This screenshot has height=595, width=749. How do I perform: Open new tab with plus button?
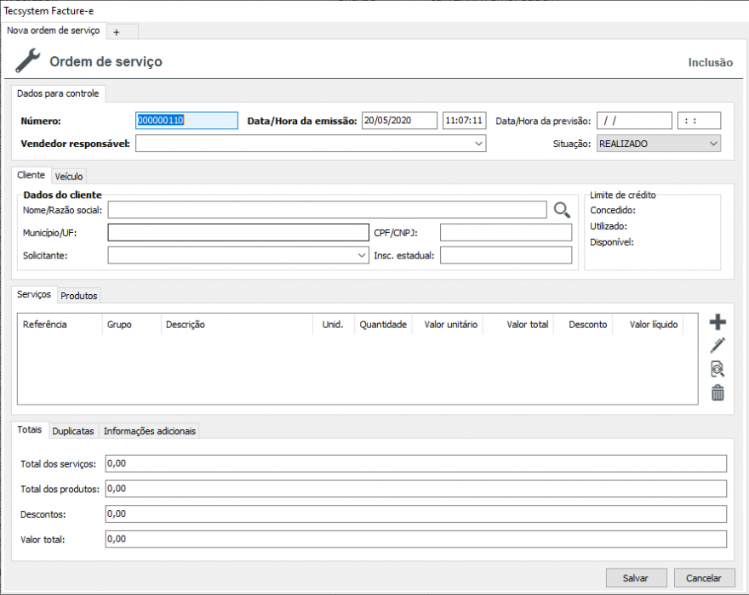[117, 31]
